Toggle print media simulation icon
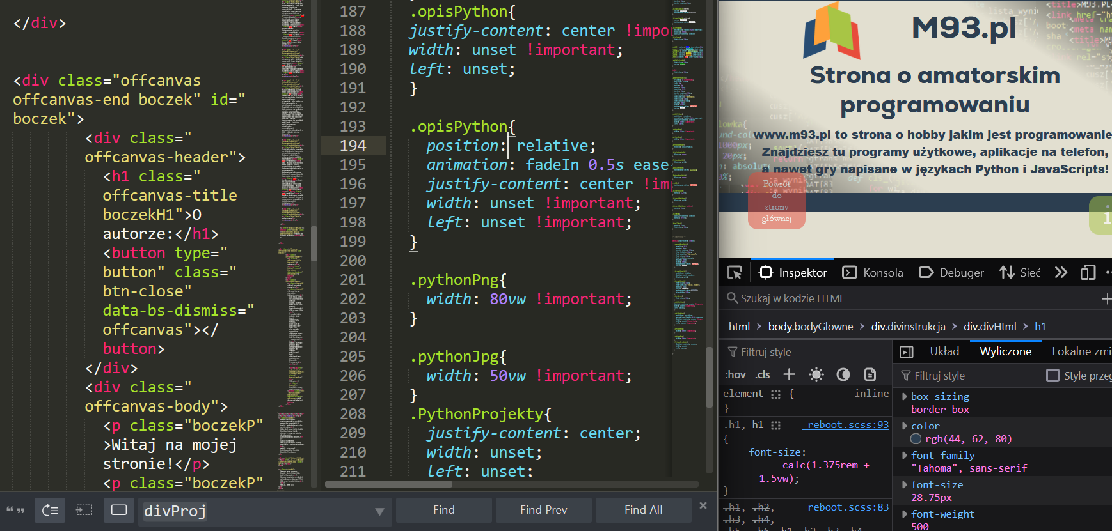Viewport: 1112px width, 531px height. (870, 374)
